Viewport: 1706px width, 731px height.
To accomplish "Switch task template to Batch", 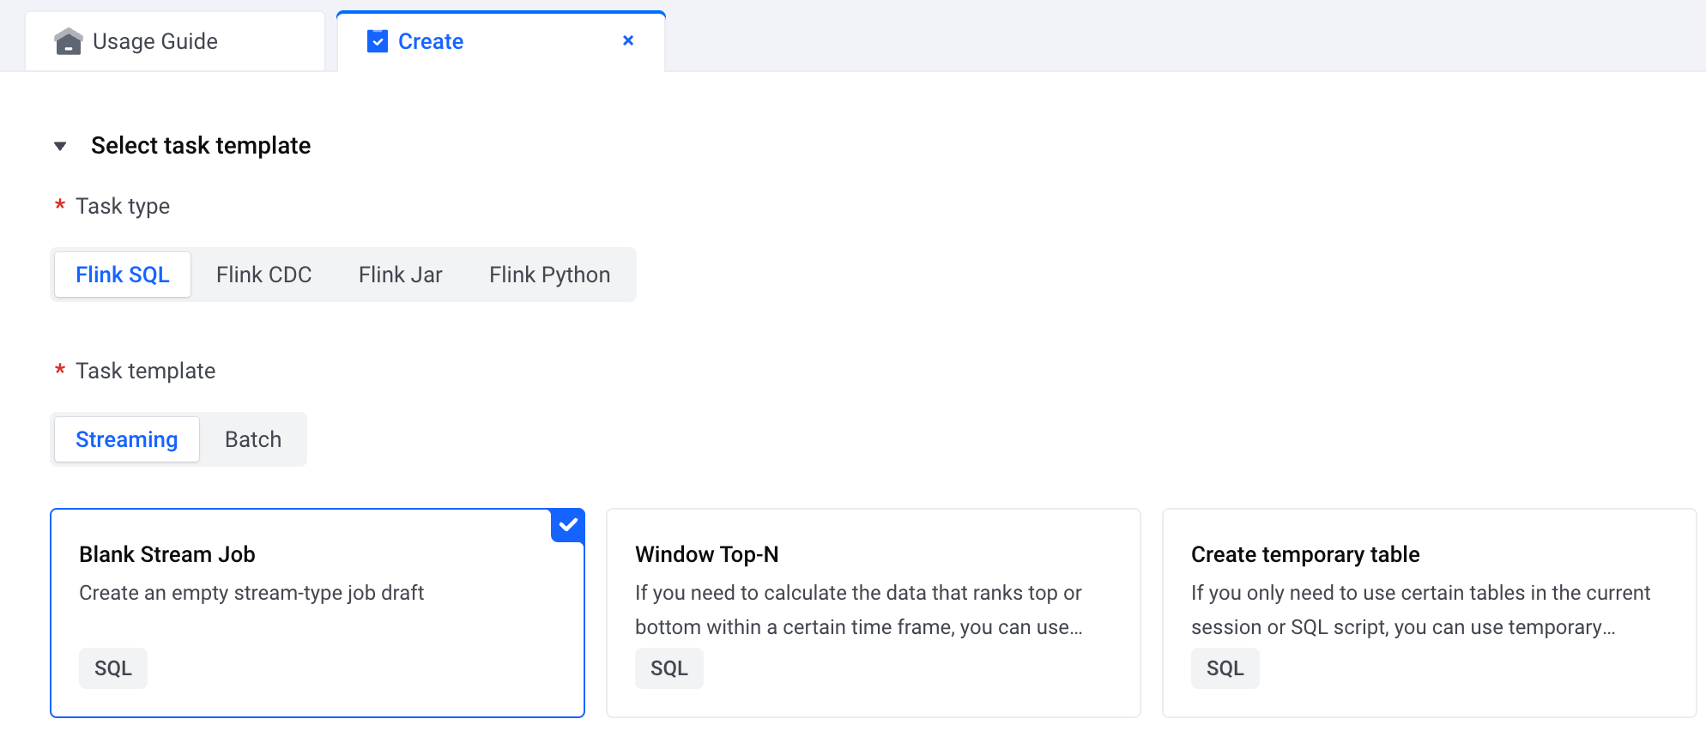I will [253, 439].
